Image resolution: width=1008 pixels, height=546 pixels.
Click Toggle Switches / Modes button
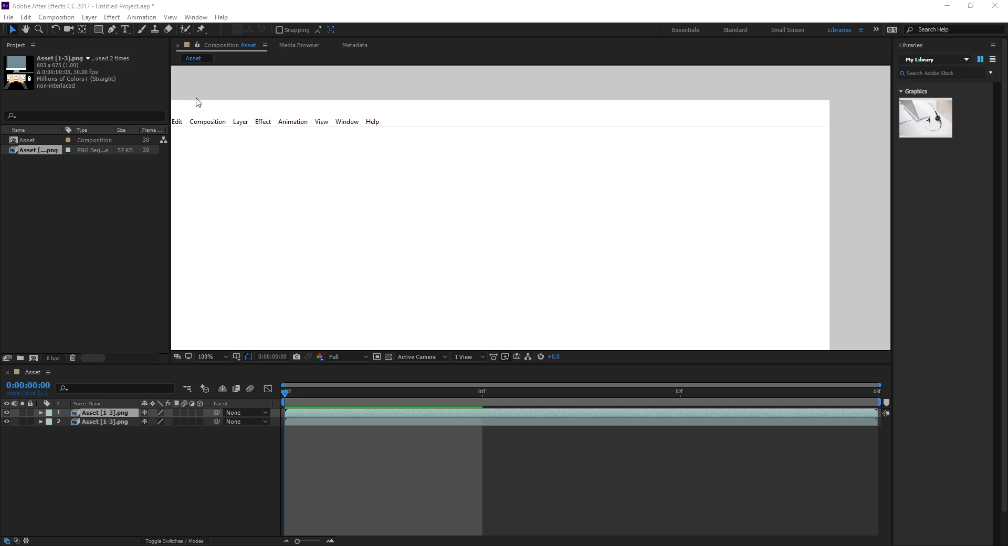point(174,541)
